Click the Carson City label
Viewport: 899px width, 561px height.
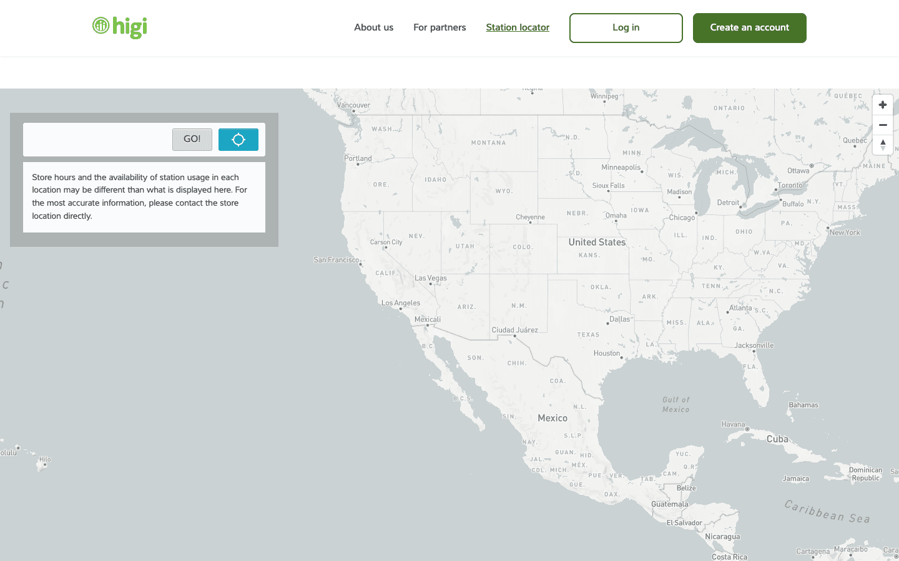tap(386, 242)
